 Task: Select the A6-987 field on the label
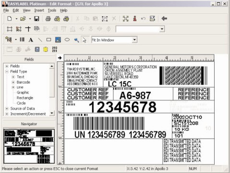135,96
